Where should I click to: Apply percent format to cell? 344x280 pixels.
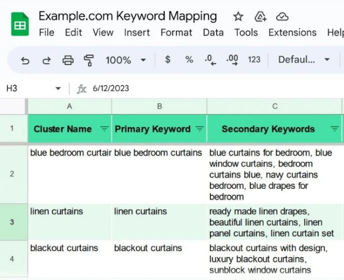coord(189,60)
